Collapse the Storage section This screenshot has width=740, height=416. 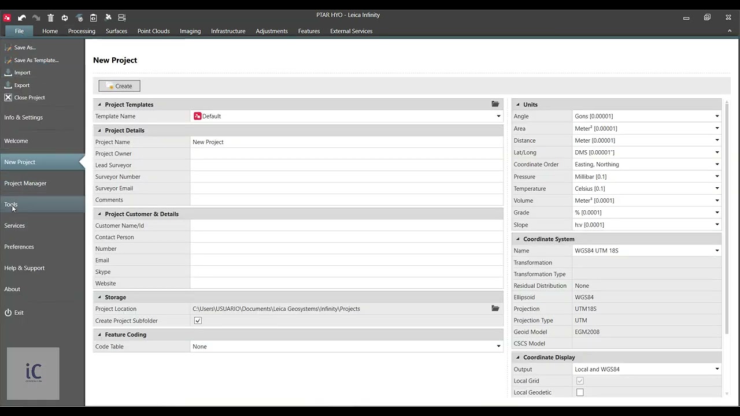(99, 298)
